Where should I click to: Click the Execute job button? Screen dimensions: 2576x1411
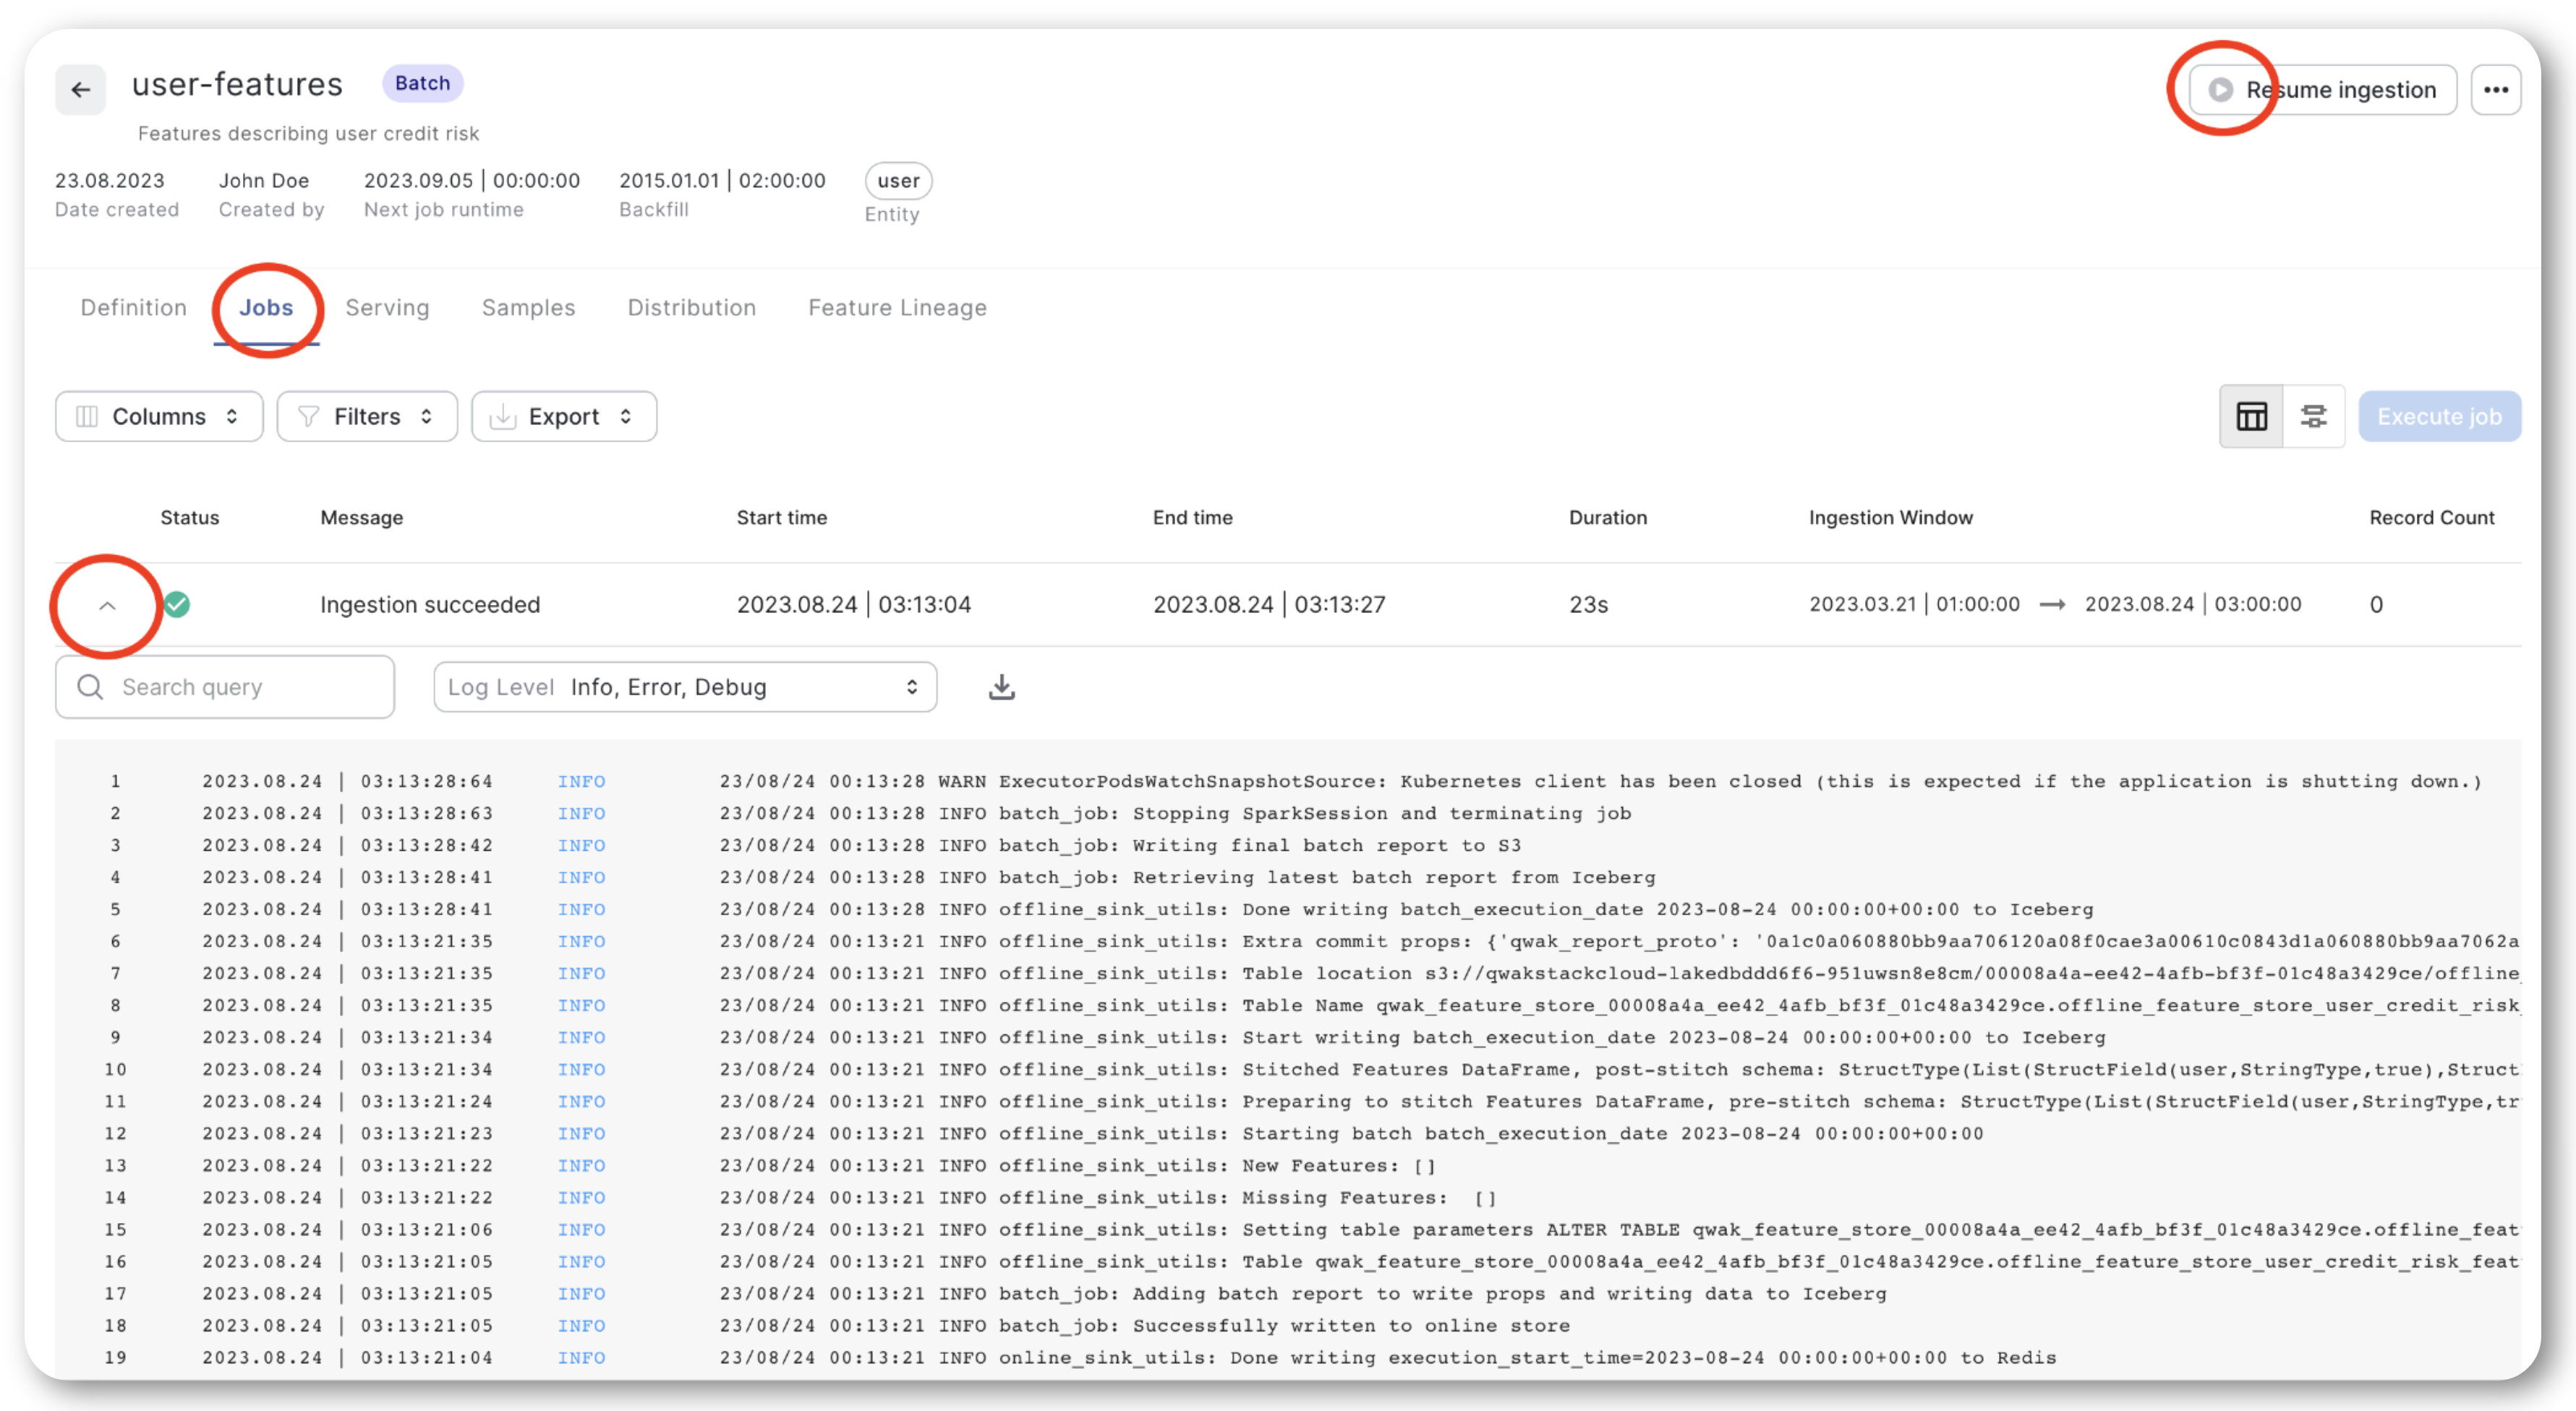(2439, 416)
